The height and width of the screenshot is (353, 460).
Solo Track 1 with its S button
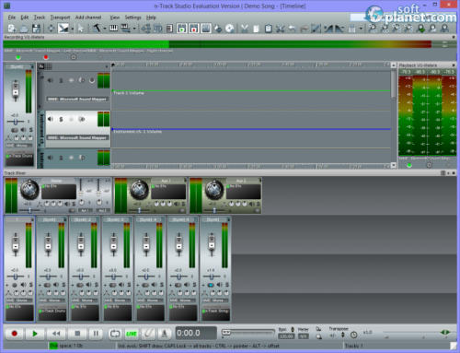pyautogui.click(x=61, y=80)
